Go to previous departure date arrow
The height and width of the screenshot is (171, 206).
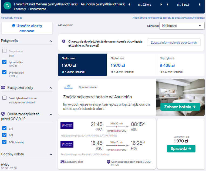[129, 5]
